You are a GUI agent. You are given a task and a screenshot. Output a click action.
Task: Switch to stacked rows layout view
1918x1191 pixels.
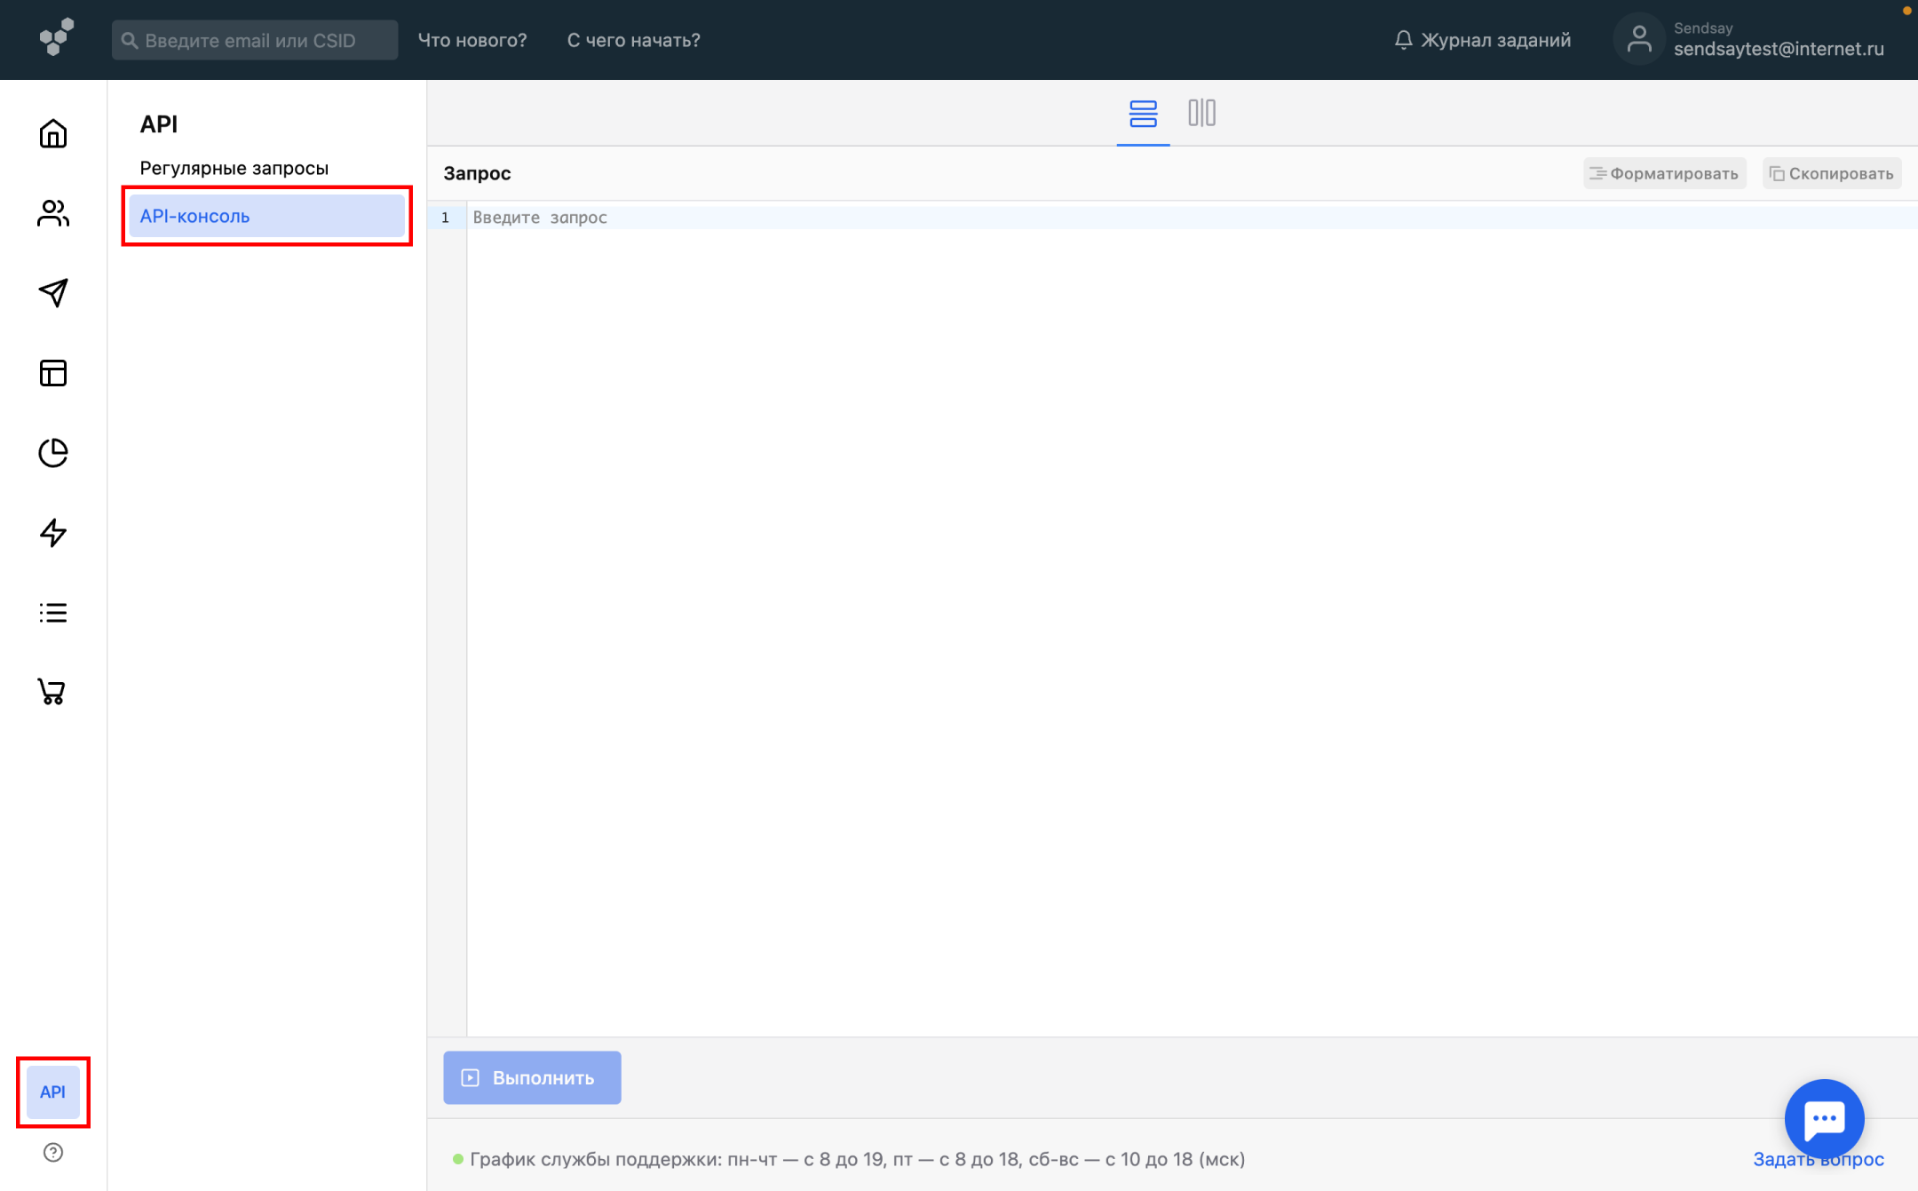click(x=1143, y=114)
